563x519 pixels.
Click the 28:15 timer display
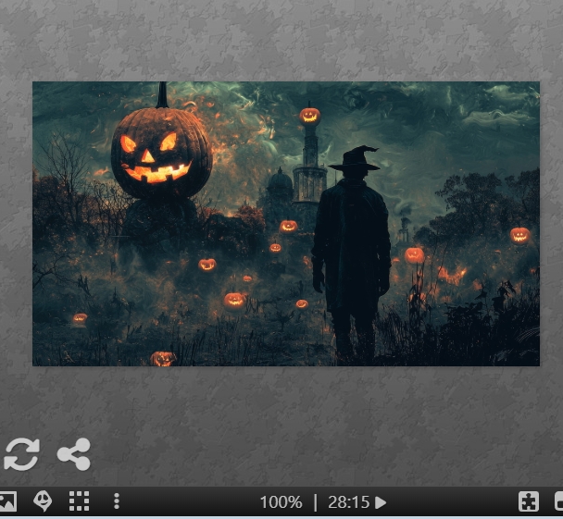point(348,502)
